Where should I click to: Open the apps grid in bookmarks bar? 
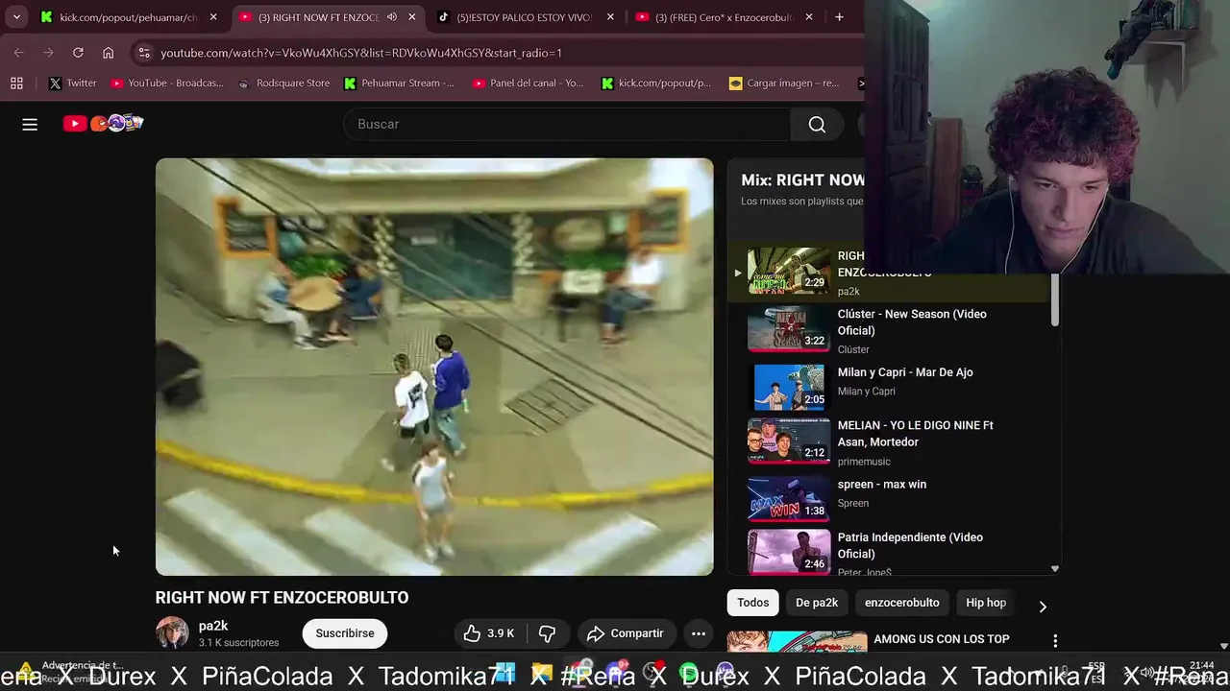coord(16,83)
